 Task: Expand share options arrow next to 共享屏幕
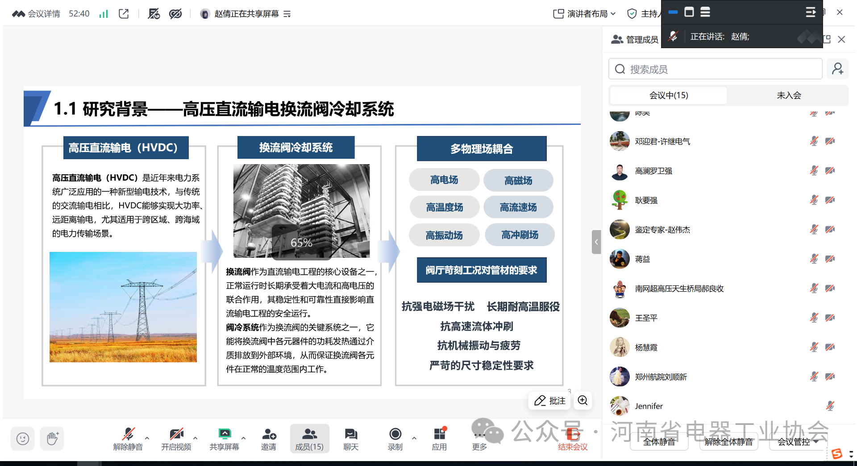click(x=244, y=438)
